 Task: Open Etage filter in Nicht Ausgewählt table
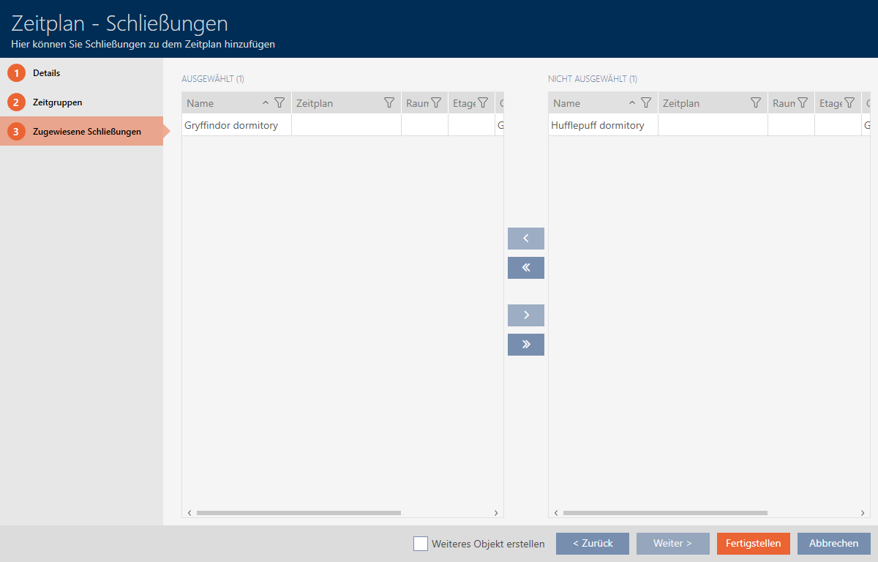[x=849, y=103]
